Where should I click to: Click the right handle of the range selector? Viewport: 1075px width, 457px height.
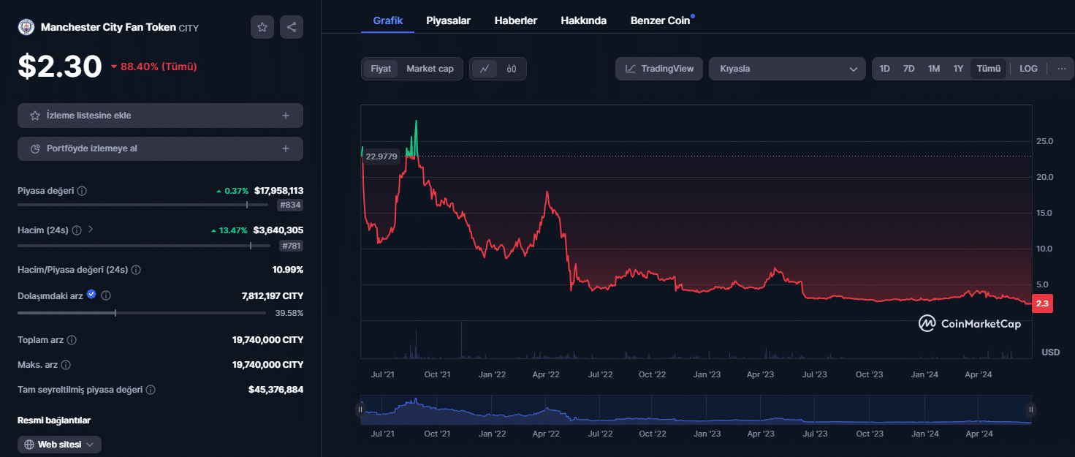tap(1030, 409)
